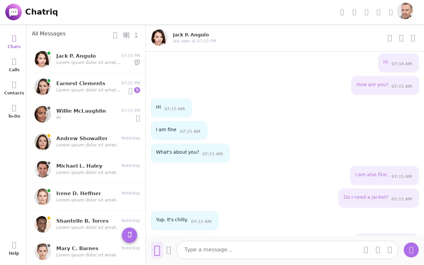Click the grey icon just left of message input
Screen dimensions: 424x265
[169, 250]
